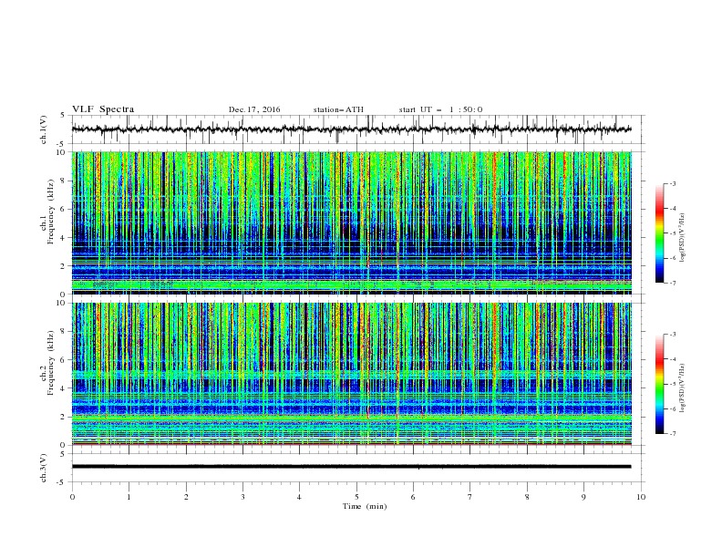Click the "-5" volt tick of ch.1(V) axis
Screen dimensions: 722x558
(61, 144)
